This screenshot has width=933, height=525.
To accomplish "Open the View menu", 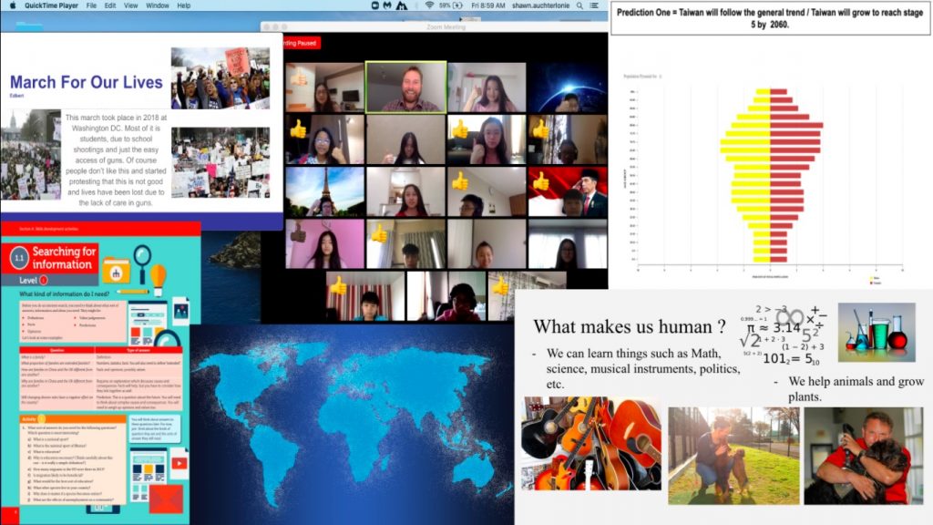I will point(133,5).
